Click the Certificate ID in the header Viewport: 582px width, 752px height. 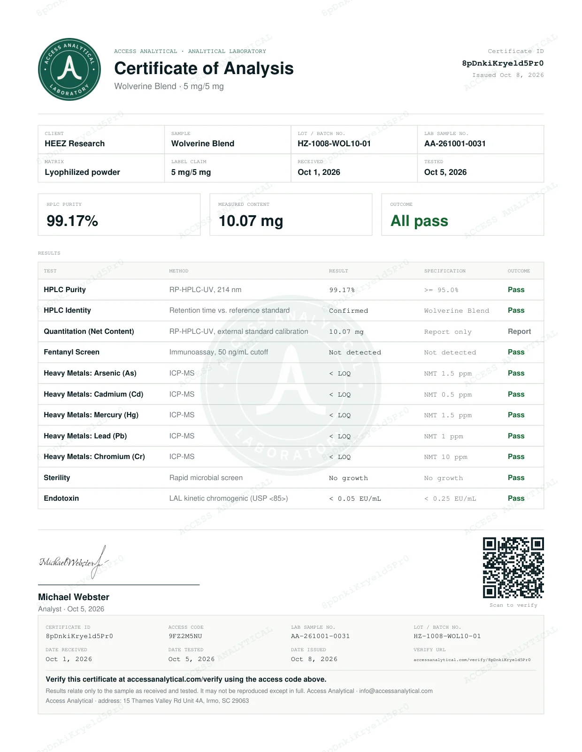click(x=503, y=63)
